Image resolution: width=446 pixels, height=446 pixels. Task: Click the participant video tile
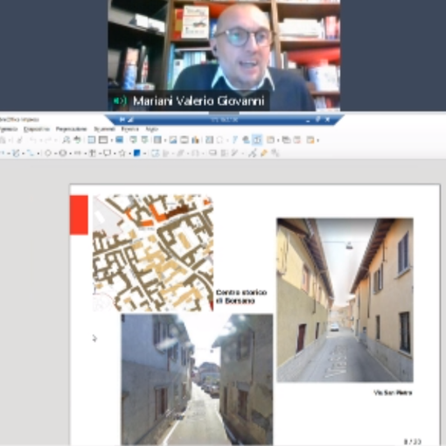(x=224, y=55)
